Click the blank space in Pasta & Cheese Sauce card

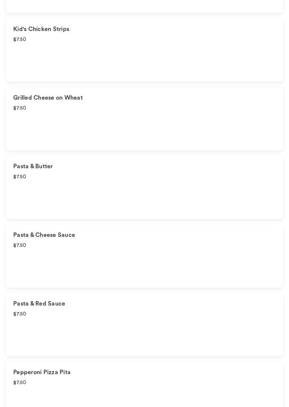(x=144, y=269)
